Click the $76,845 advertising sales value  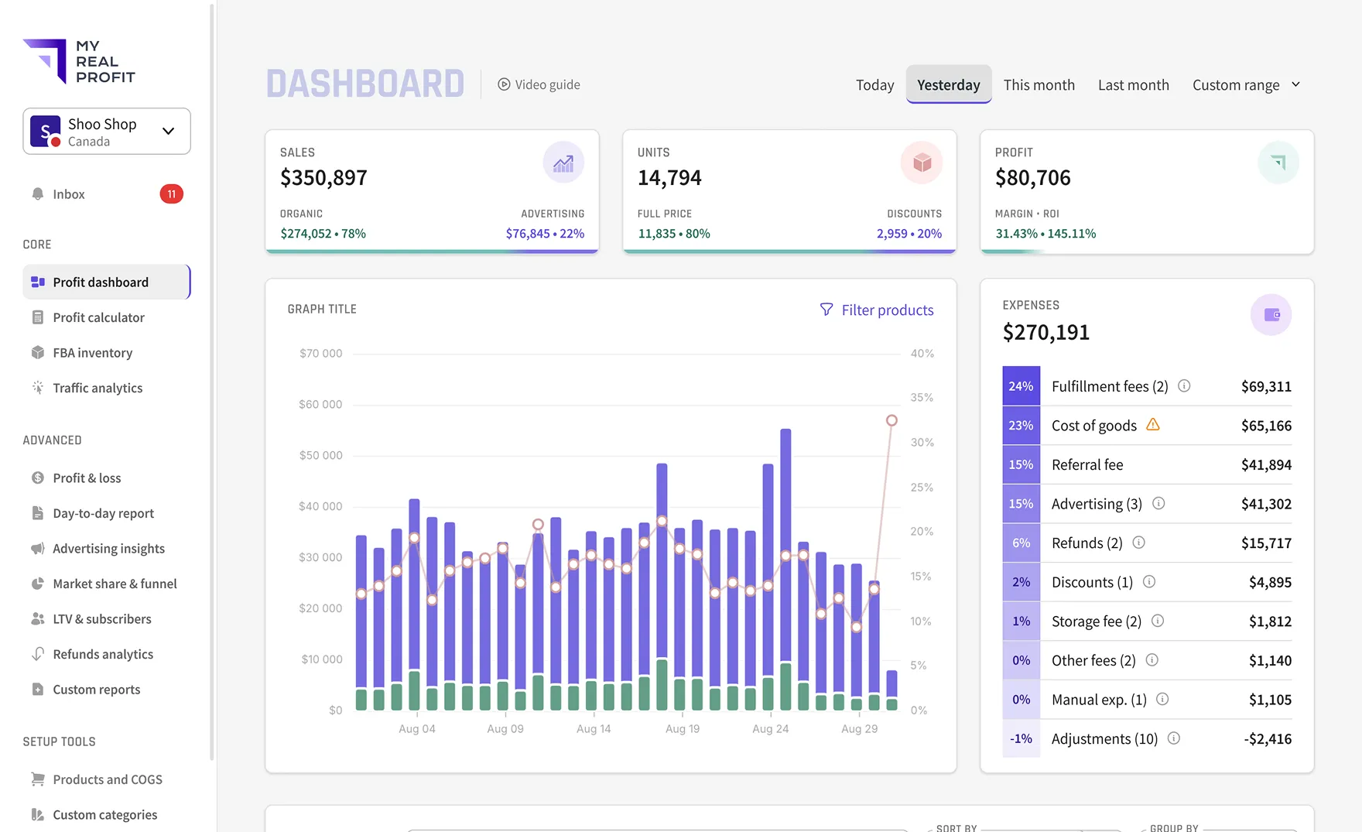(x=528, y=234)
